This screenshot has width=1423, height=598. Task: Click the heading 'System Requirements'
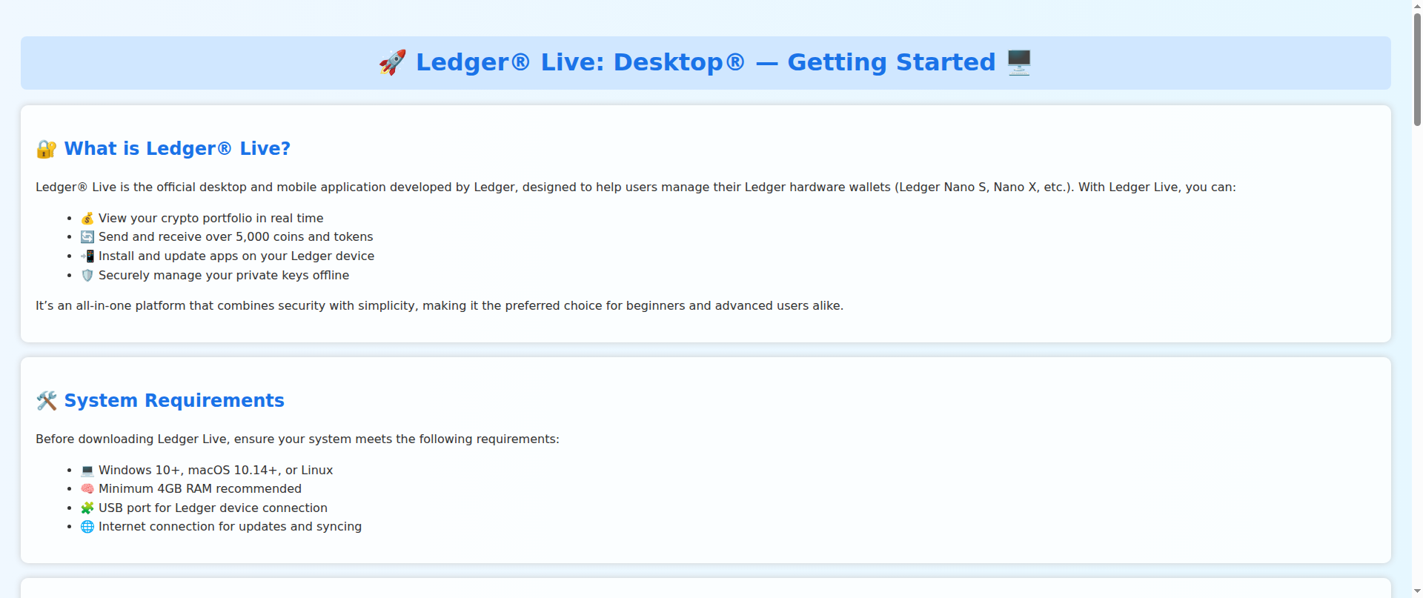point(174,401)
